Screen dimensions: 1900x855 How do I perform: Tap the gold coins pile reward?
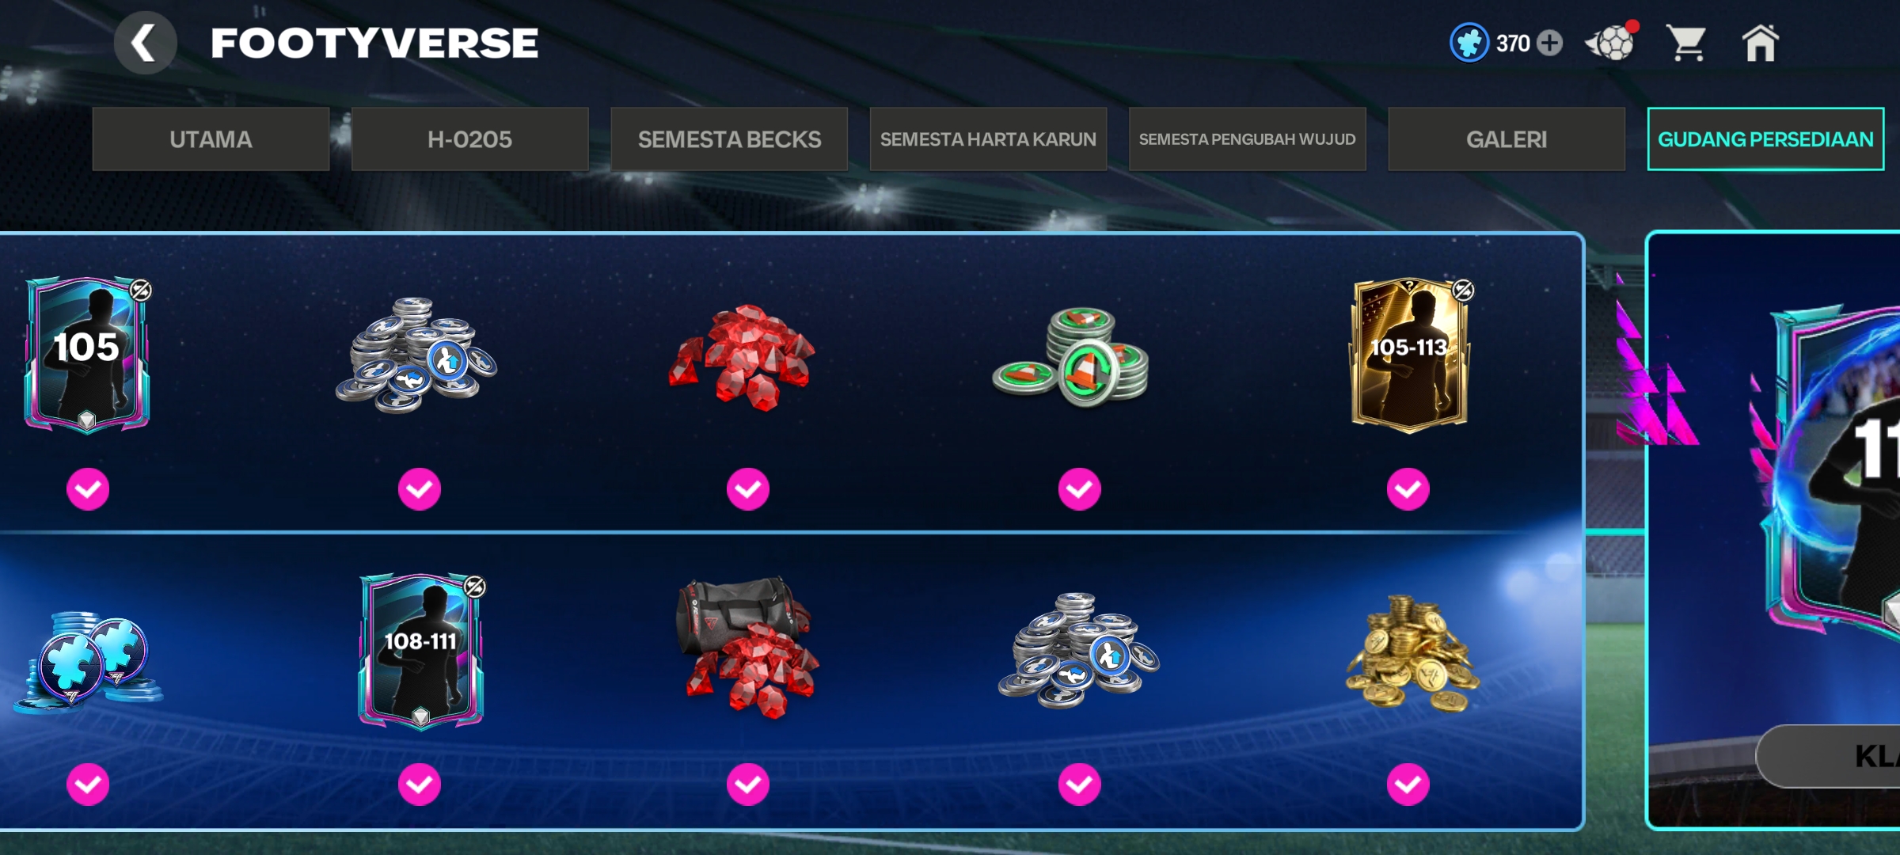coord(1411,653)
